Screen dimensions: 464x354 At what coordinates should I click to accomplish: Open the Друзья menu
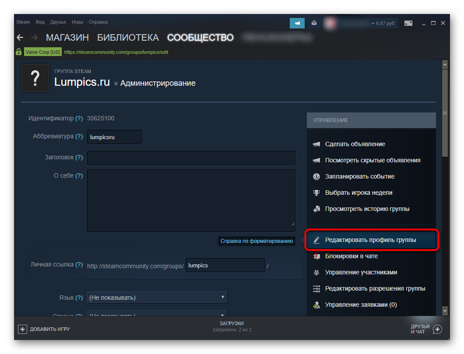click(58, 22)
